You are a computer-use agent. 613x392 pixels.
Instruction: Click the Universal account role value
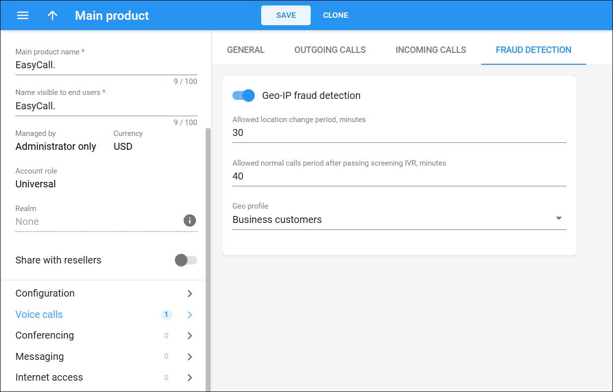coord(36,184)
